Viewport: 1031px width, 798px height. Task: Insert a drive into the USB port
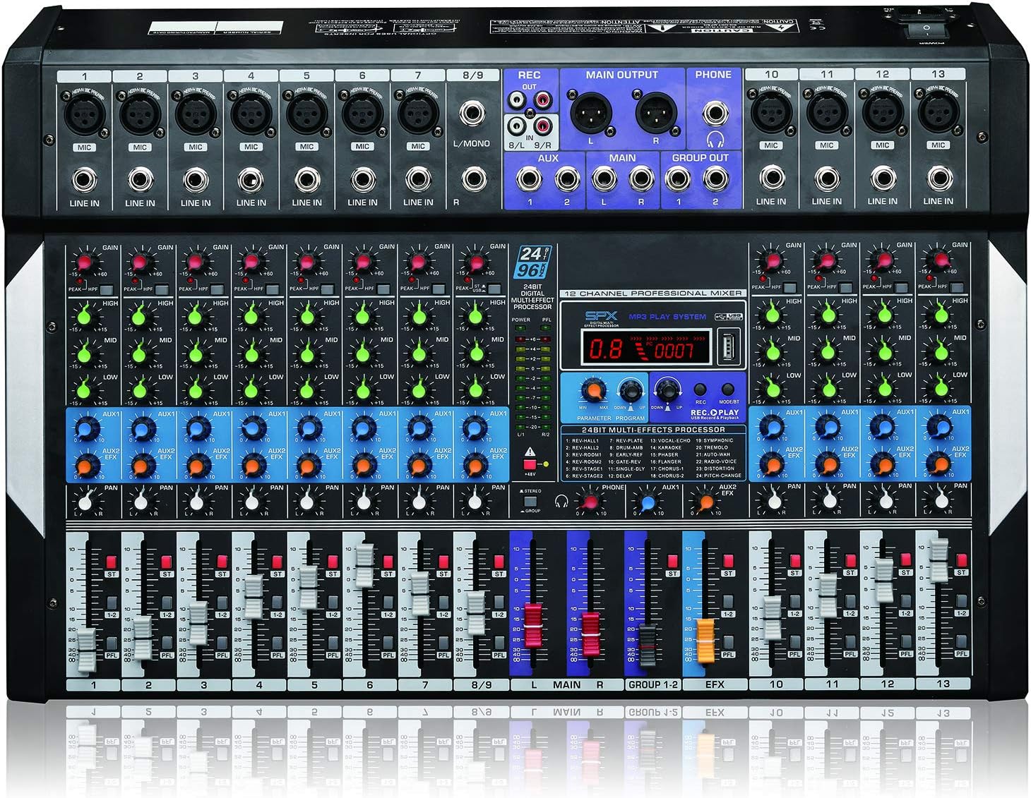(728, 347)
